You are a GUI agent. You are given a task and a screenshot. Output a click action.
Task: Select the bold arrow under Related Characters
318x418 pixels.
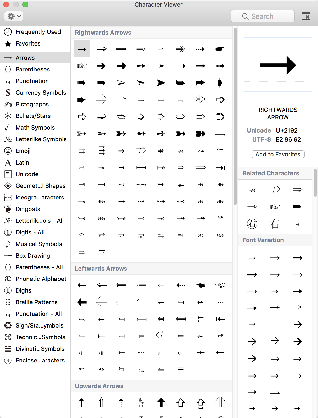coord(297,207)
